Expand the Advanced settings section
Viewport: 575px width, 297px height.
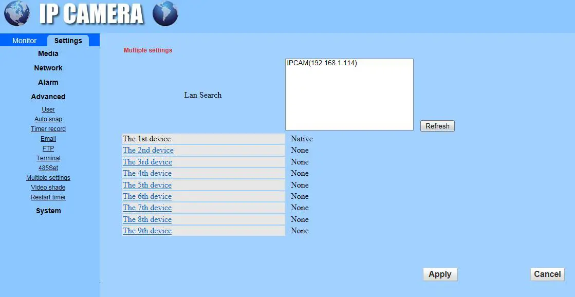(x=48, y=96)
